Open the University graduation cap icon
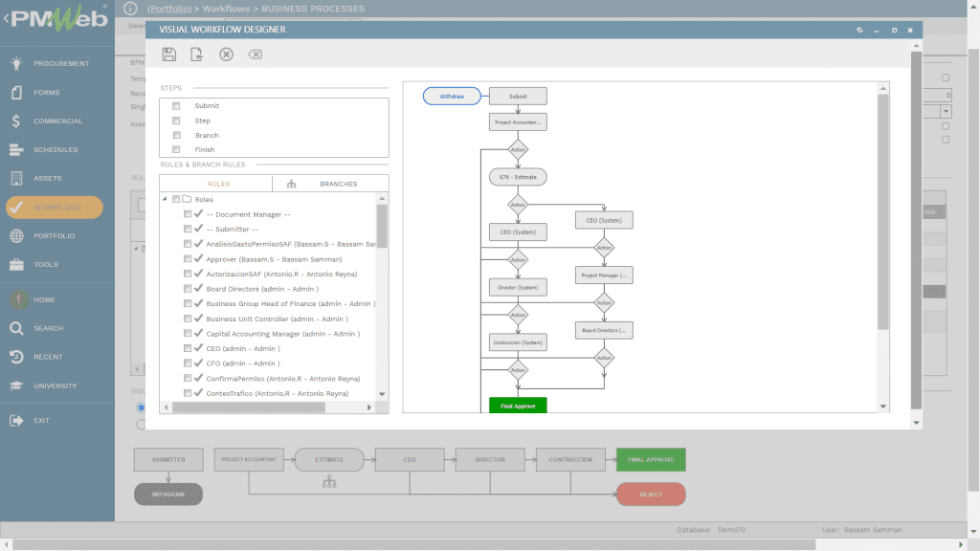980x551 pixels. [17, 386]
